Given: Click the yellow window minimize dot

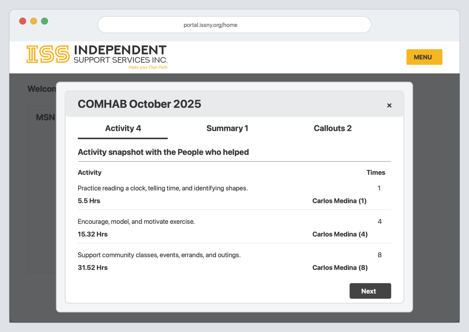Looking at the screenshot, I should click(33, 21).
